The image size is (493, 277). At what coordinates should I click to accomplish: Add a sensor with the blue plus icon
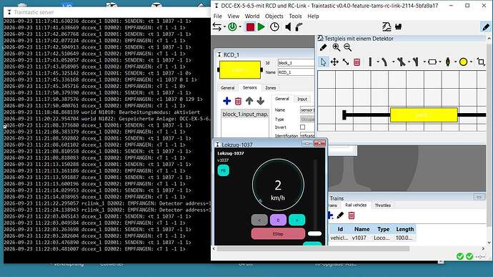pyautogui.click(x=226, y=101)
